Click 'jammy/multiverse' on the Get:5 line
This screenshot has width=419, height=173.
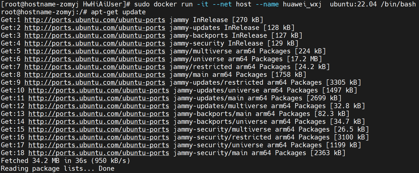pyautogui.click(x=201, y=51)
